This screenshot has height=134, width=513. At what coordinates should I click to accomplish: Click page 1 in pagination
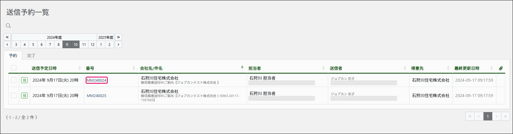tap(488, 116)
